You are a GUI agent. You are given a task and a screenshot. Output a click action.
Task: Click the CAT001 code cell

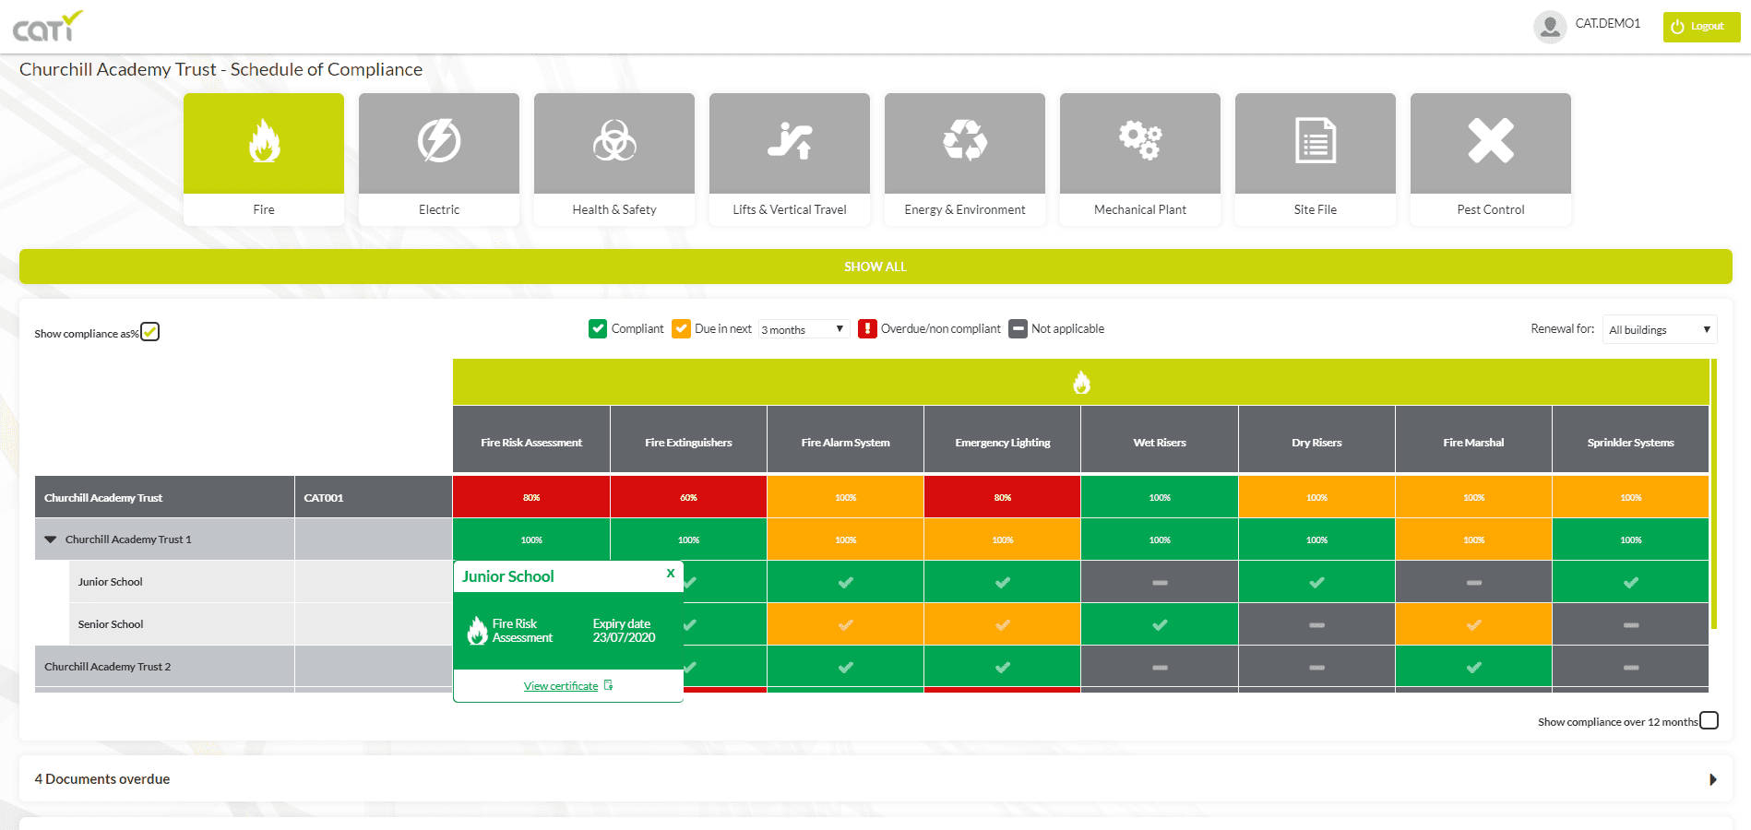374,497
